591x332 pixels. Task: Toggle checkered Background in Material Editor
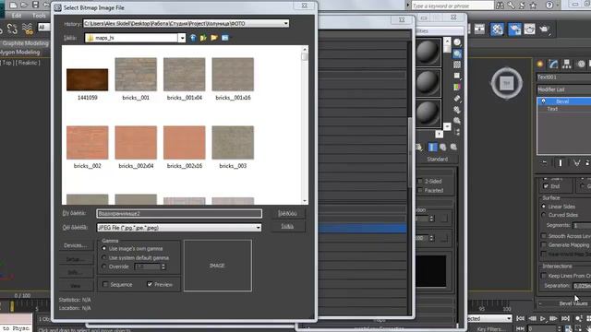(457, 65)
